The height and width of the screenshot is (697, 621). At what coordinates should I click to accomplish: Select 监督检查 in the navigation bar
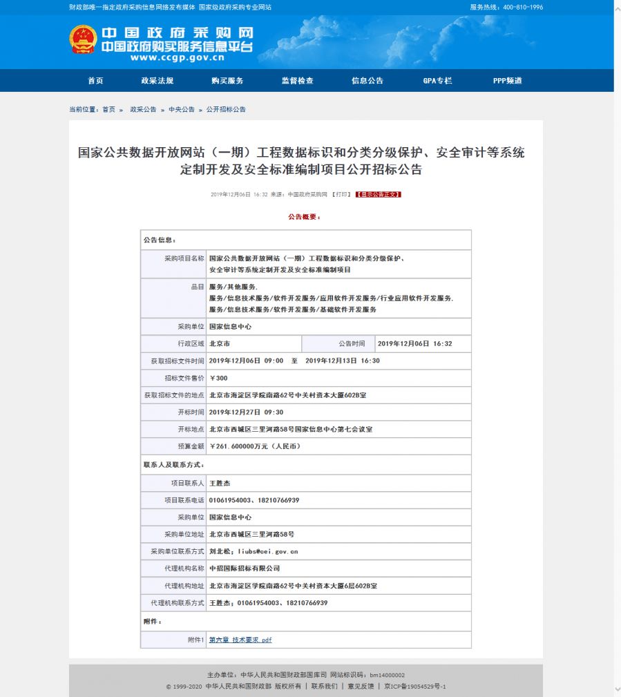(297, 81)
